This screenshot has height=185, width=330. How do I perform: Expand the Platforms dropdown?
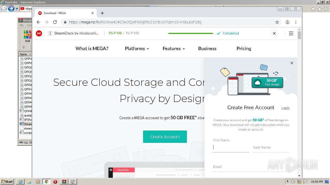pyautogui.click(x=137, y=49)
